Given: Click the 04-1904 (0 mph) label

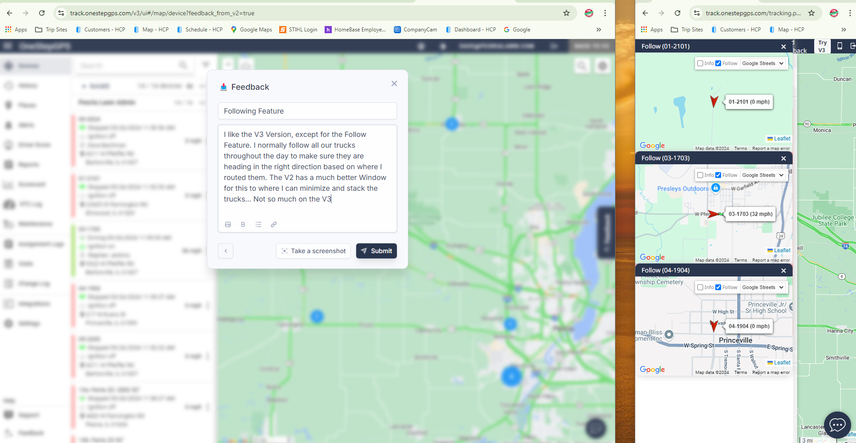Looking at the screenshot, I should click(749, 326).
